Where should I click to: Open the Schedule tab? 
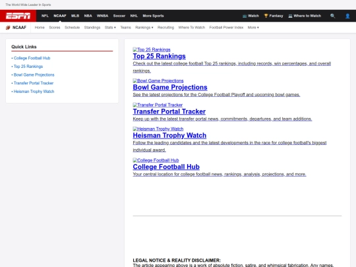pyautogui.click(x=73, y=28)
